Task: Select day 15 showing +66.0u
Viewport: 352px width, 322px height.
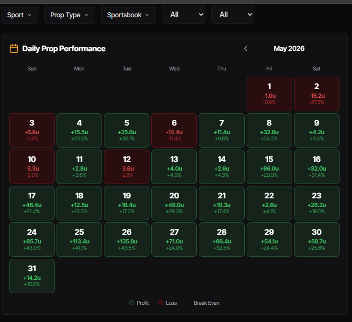Action: (269, 167)
